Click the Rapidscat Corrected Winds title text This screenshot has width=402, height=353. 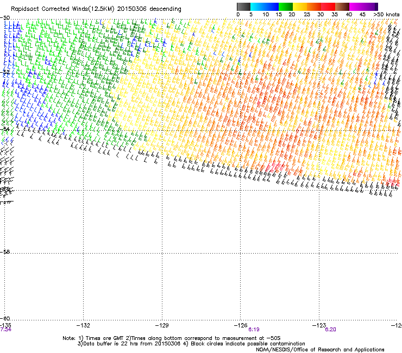point(96,9)
